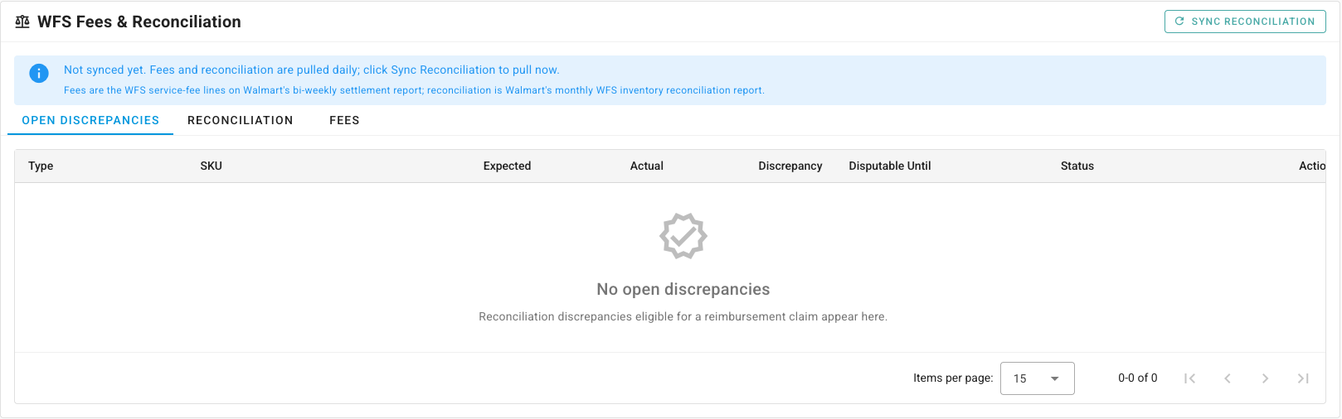Image resolution: width=1342 pixels, height=419 pixels.
Task: Go to the last page
Action: coord(1303,378)
